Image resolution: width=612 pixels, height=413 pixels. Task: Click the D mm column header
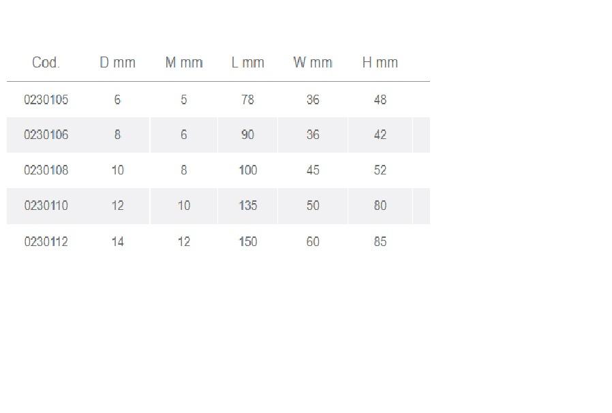coord(117,63)
